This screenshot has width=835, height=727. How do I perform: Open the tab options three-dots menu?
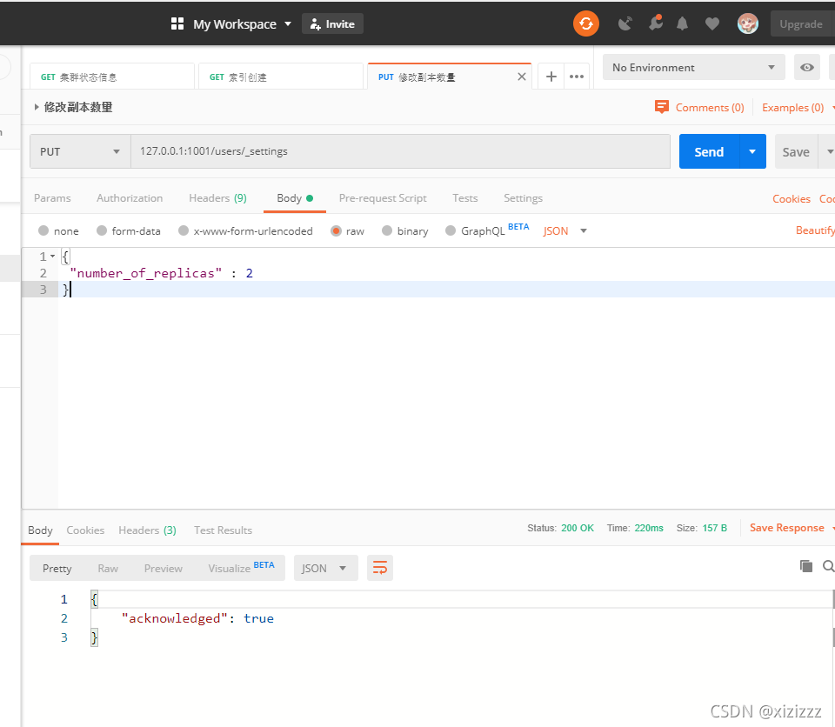[576, 77]
